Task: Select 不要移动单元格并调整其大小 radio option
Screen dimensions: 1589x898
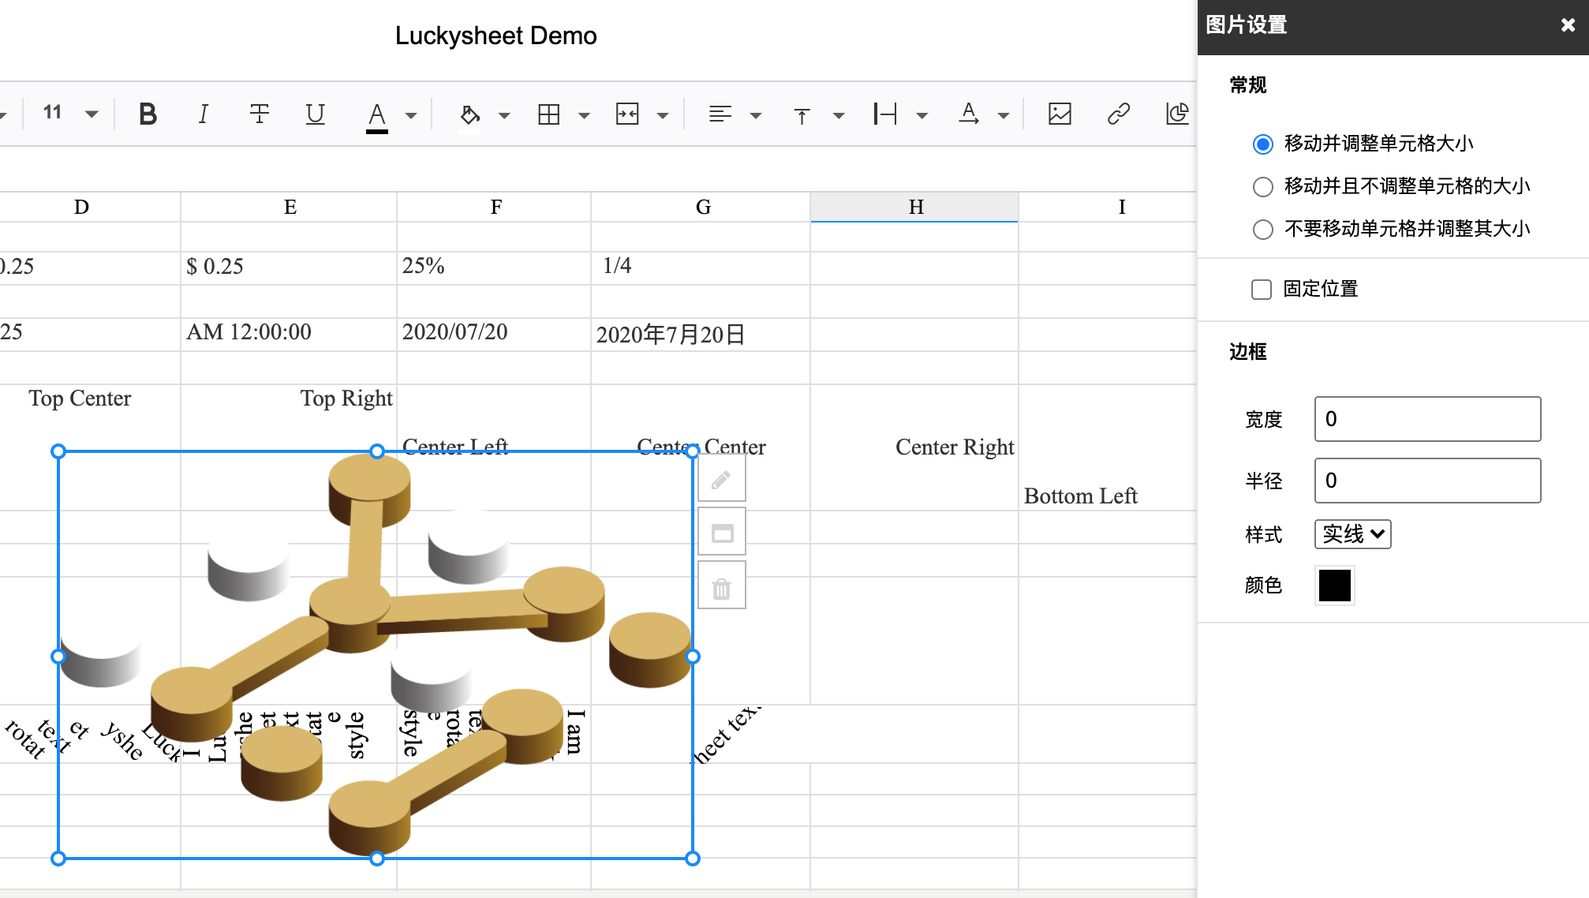Action: coord(1263,229)
